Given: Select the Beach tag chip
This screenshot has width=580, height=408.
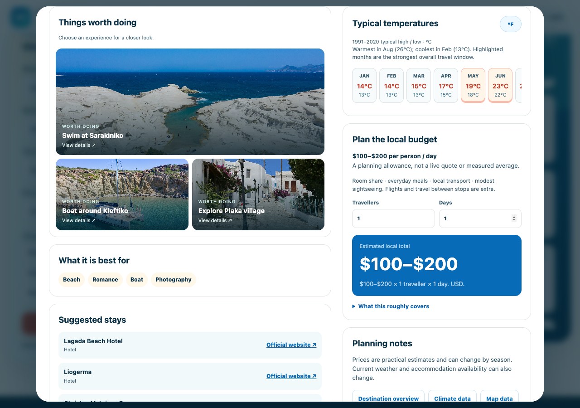Looking at the screenshot, I should (72, 280).
